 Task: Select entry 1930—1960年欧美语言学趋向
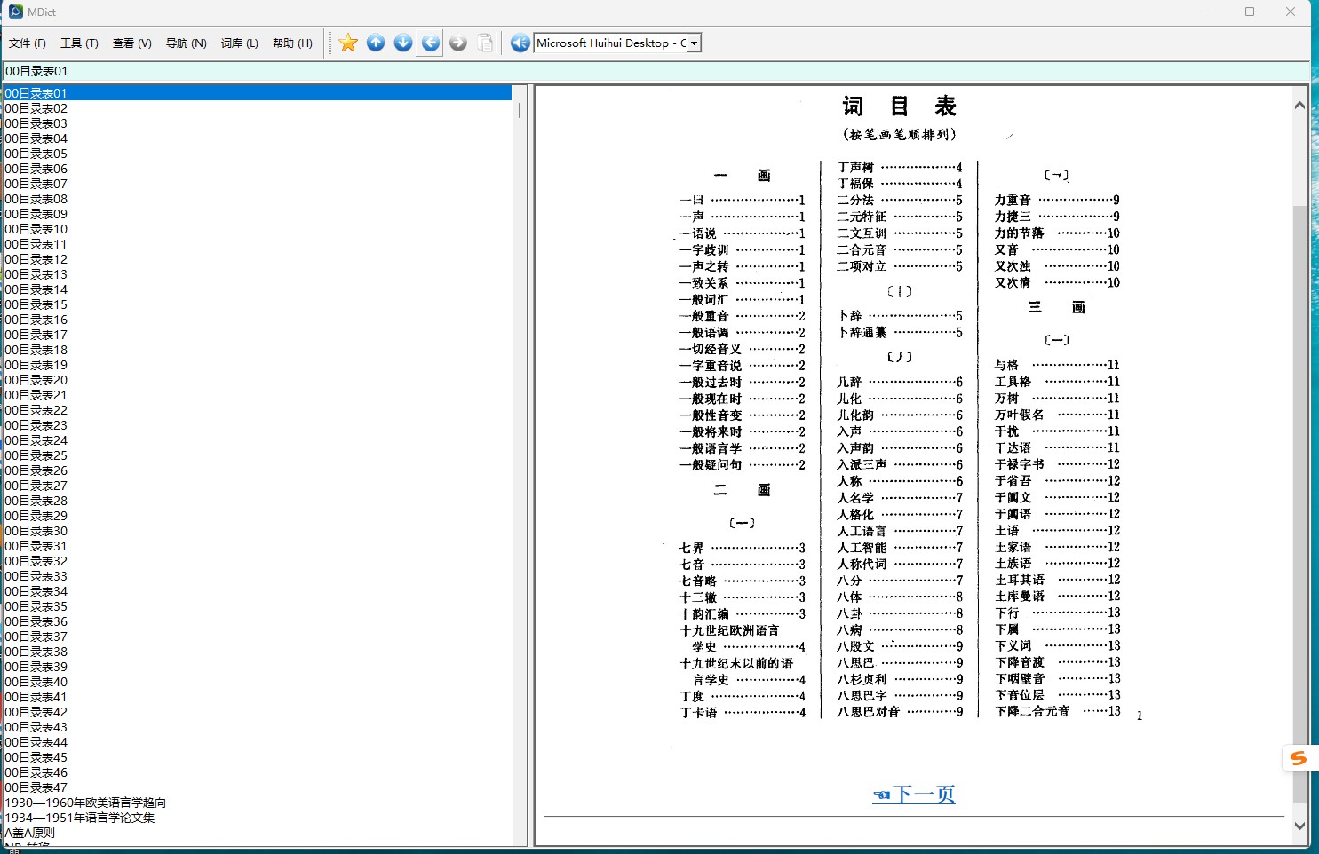[85, 803]
